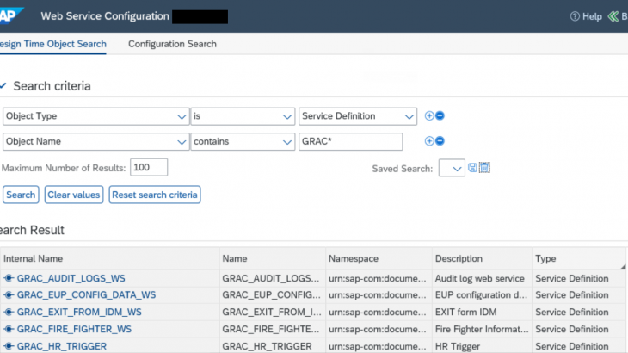Viewport: 628px width, 353px height.
Task: Click the icon beside GRAC_EXIT_FROM_IDM_WS
Action: pyautogui.click(x=9, y=312)
